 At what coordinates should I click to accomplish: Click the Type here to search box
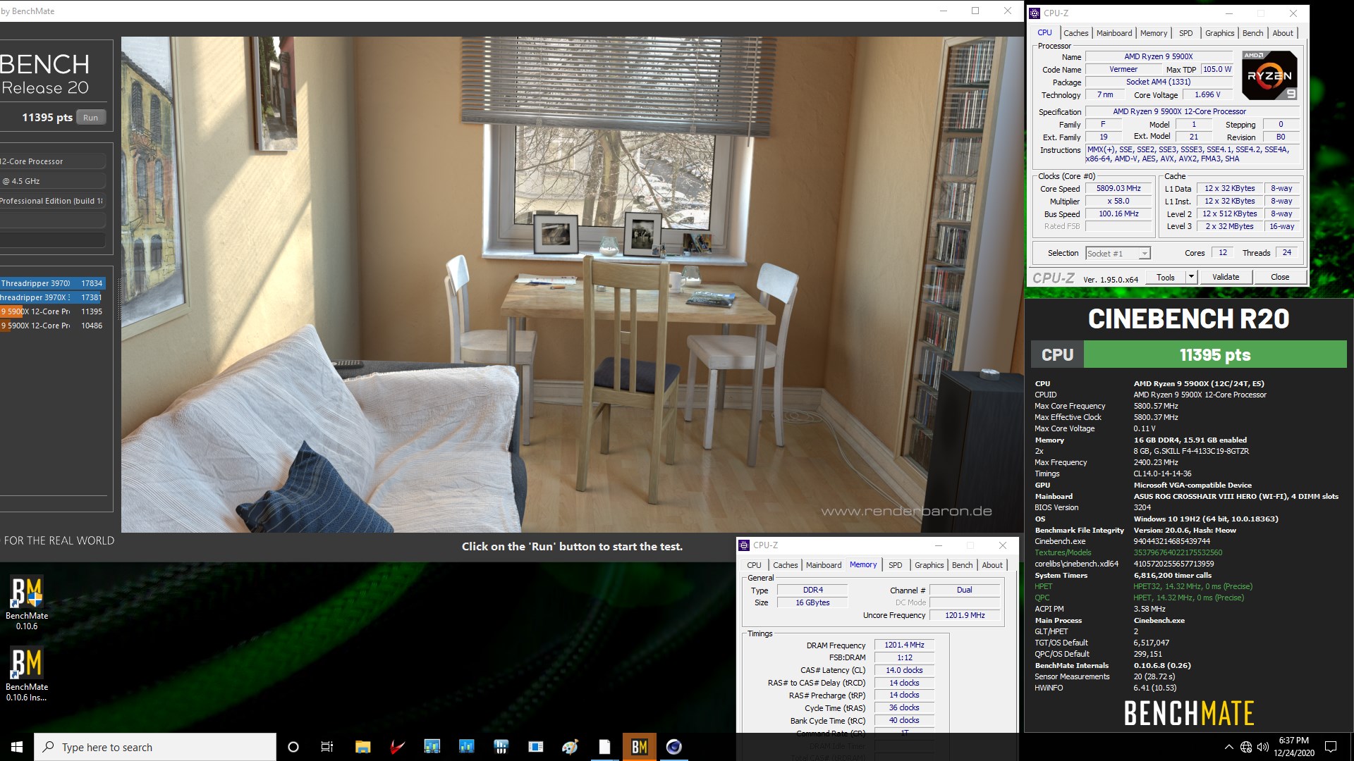point(155,747)
